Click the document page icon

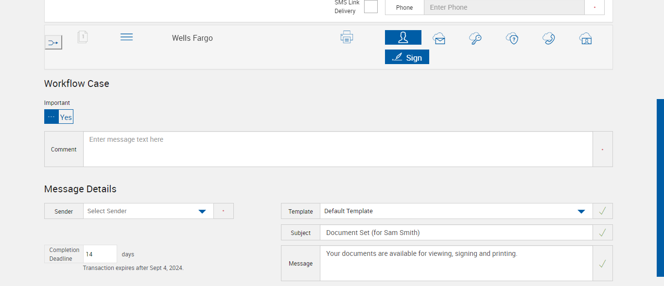[x=83, y=37]
